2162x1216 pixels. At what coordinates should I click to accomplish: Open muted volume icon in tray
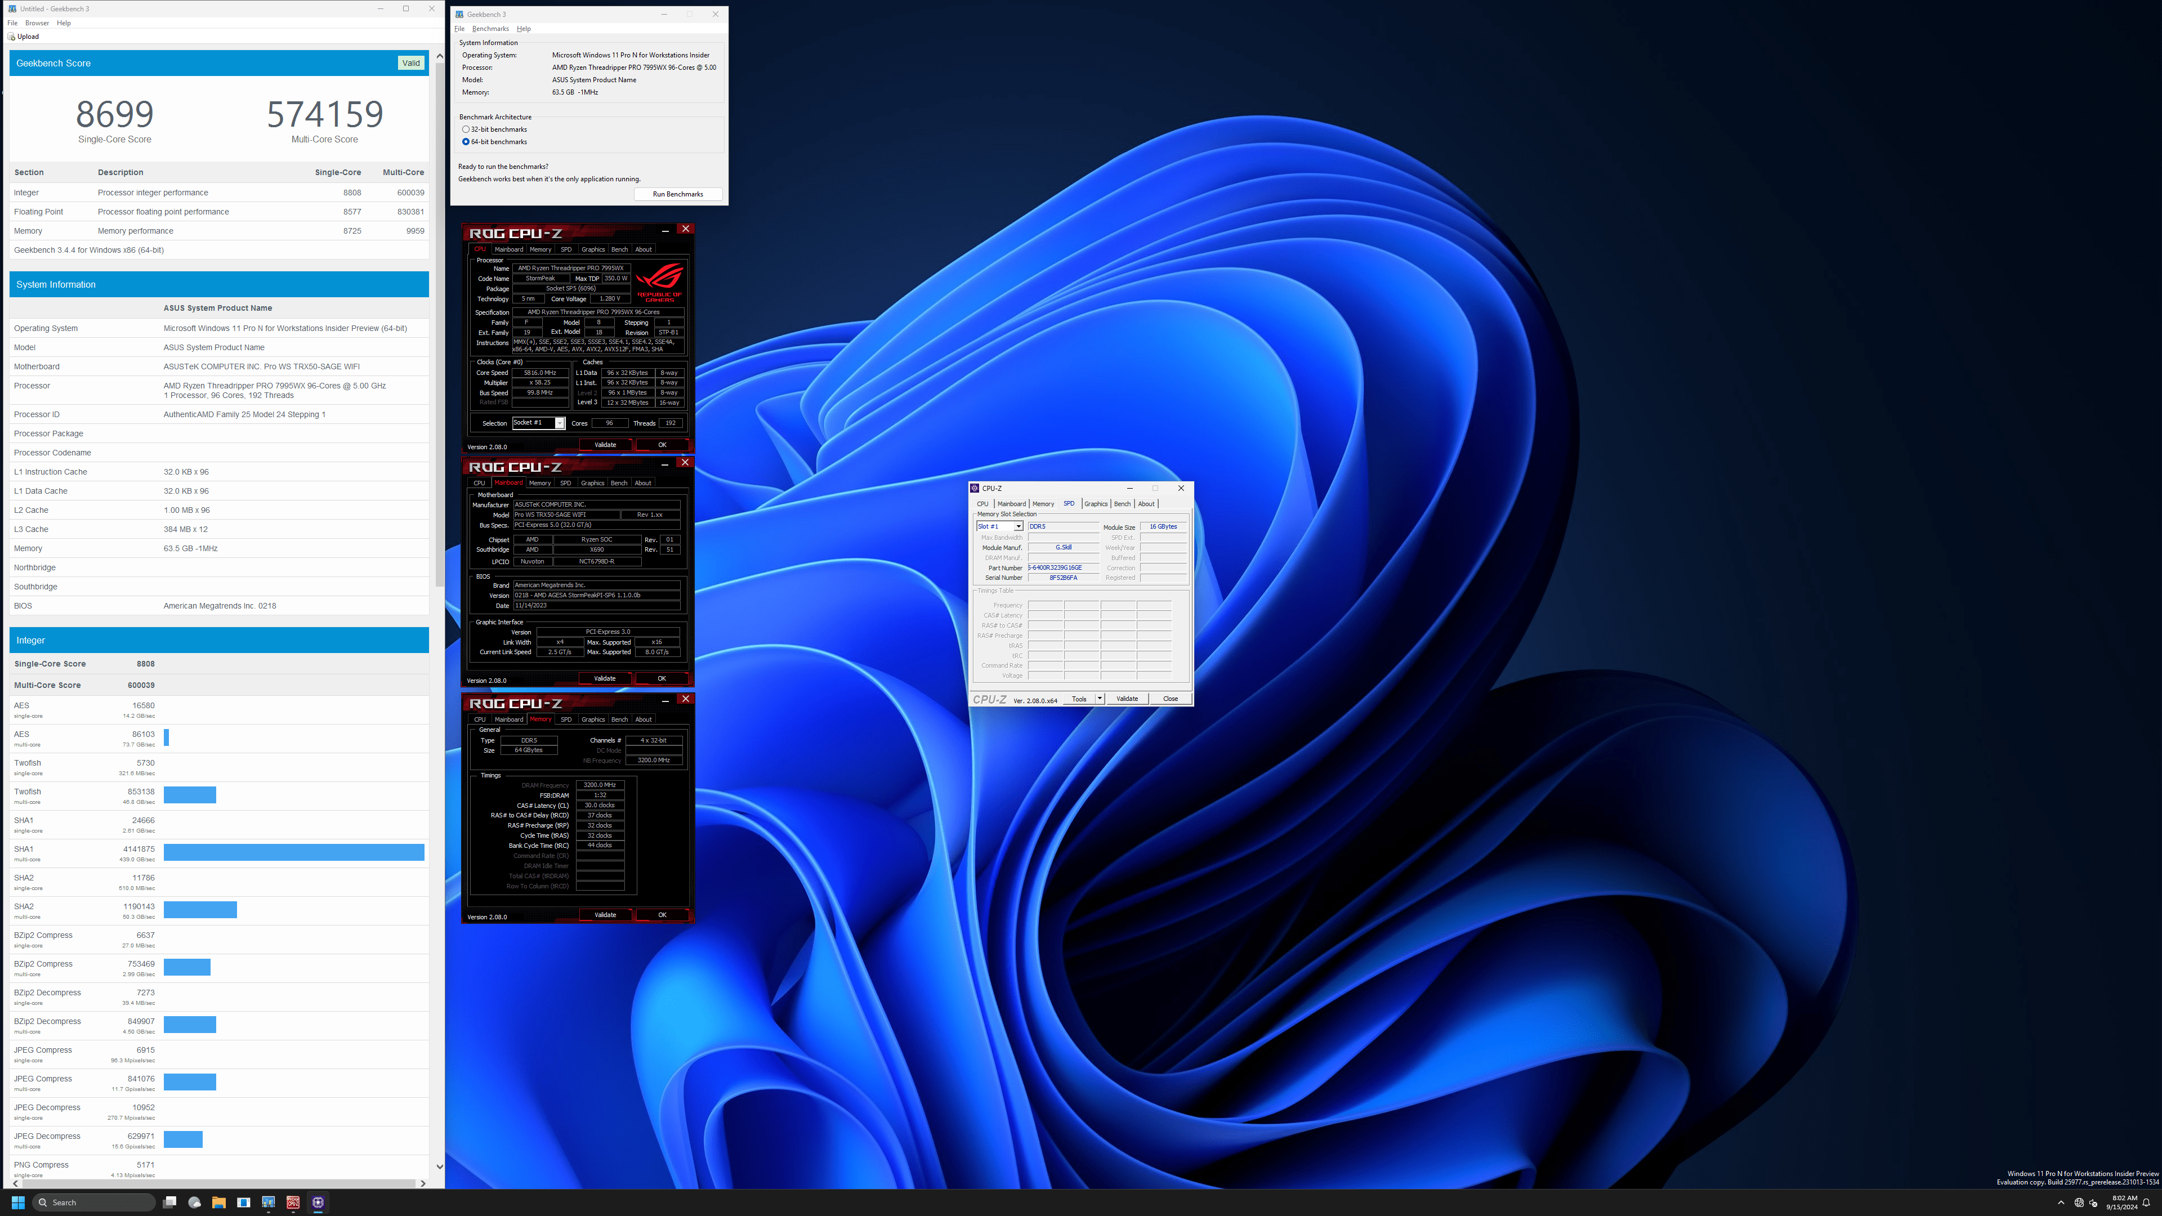click(x=2093, y=1202)
